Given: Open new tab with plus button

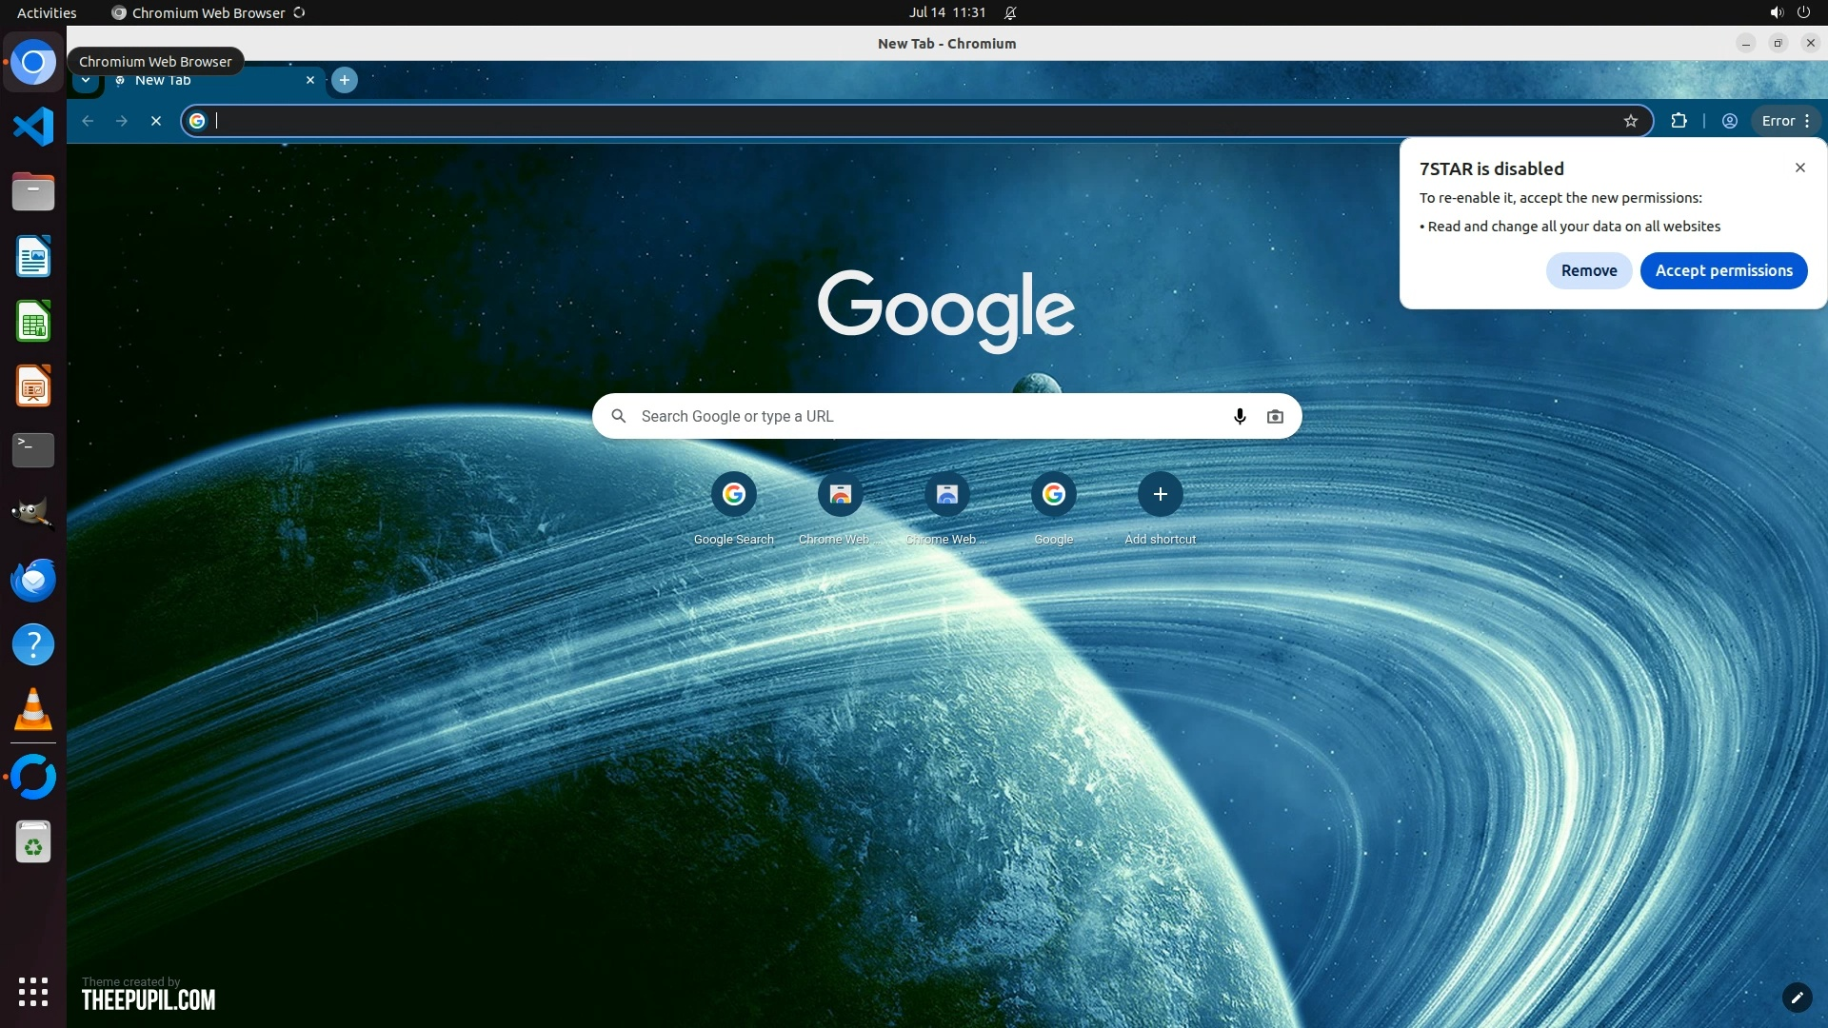Looking at the screenshot, I should pos(345,80).
